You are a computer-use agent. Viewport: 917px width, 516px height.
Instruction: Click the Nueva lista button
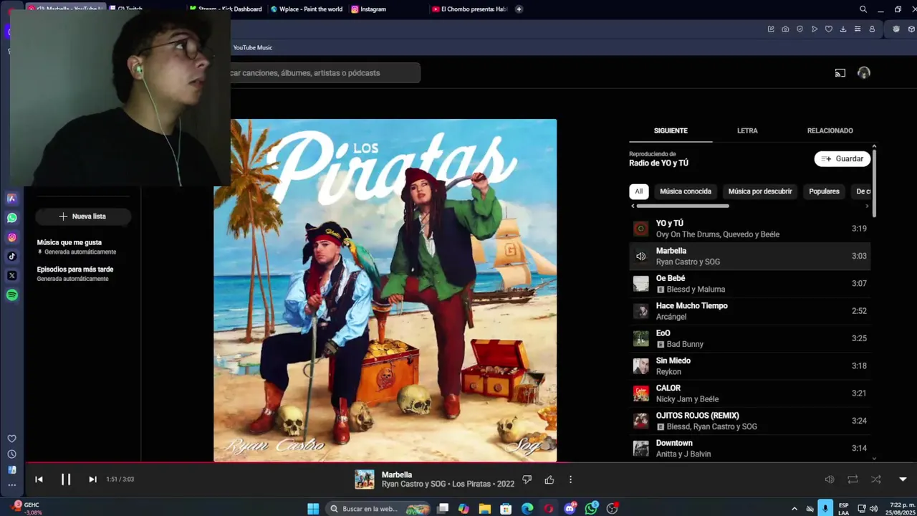(x=82, y=216)
